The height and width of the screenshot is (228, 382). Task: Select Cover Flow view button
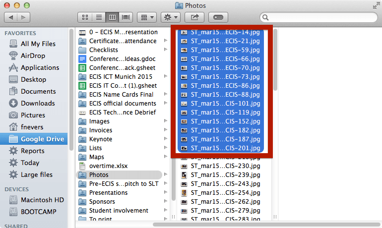point(126,17)
